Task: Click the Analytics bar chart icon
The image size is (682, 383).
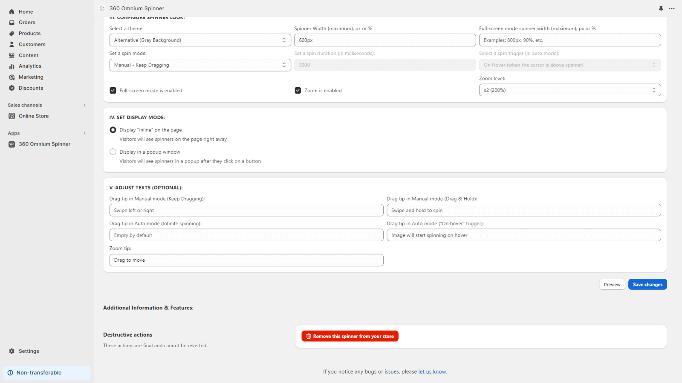Action: click(x=12, y=66)
